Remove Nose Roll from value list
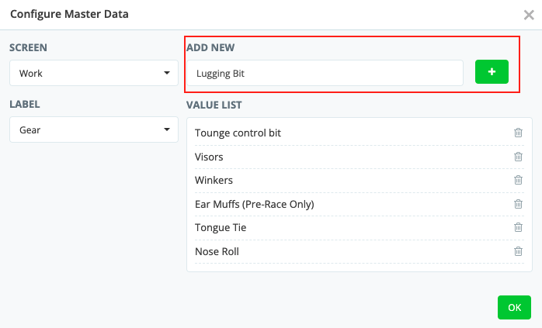 518,251
